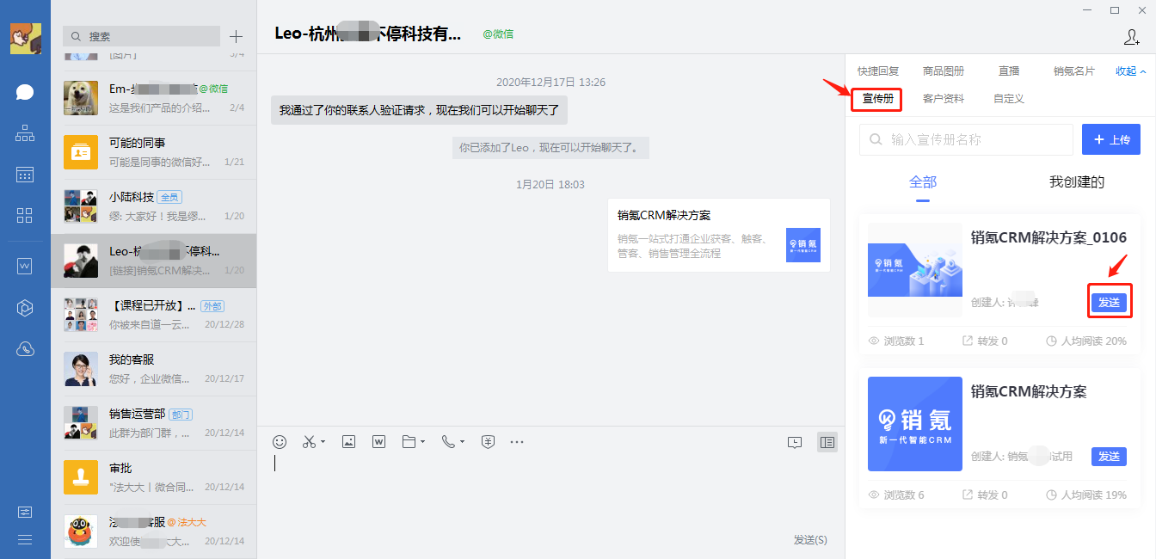Switch to 商品图册 tab
The height and width of the screenshot is (559, 1156).
point(944,71)
